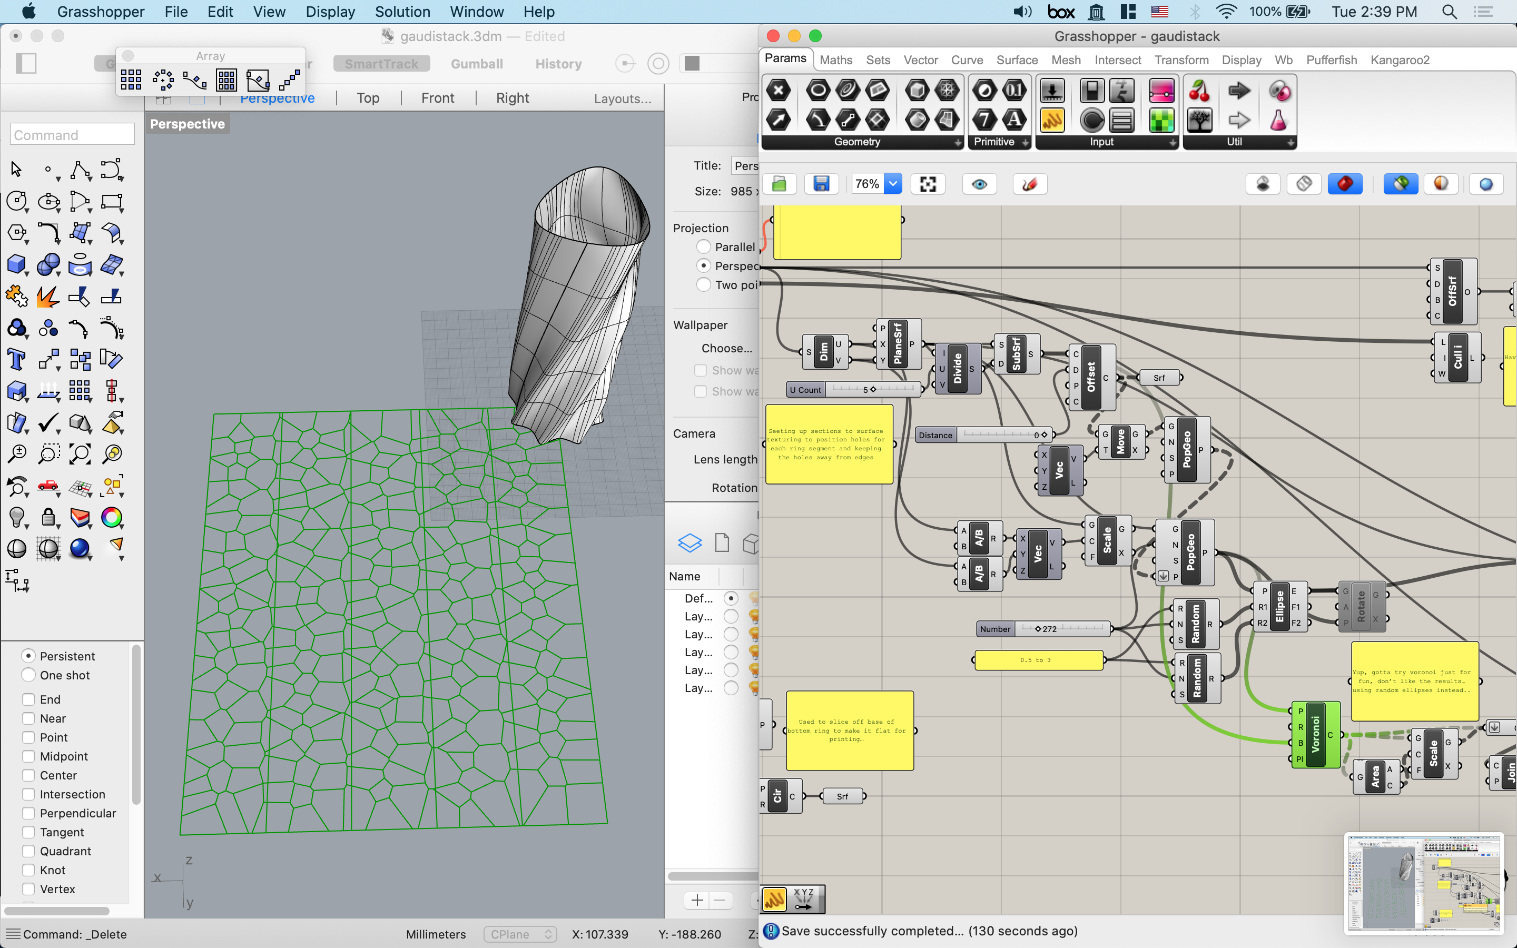Image resolution: width=1517 pixels, height=948 pixels.
Task: Click the polar array icon in Array palette
Action: tap(163, 80)
